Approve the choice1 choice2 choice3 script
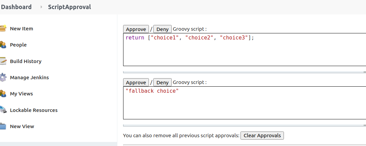 136,29
